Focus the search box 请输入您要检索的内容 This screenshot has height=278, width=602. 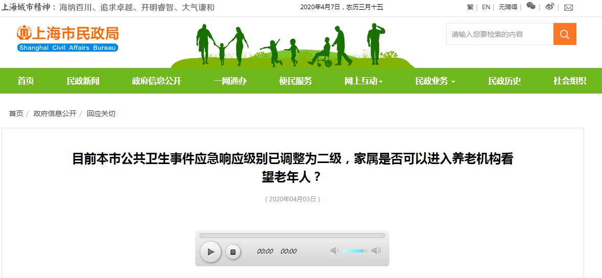pyautogui.click(x=499, y=34)
